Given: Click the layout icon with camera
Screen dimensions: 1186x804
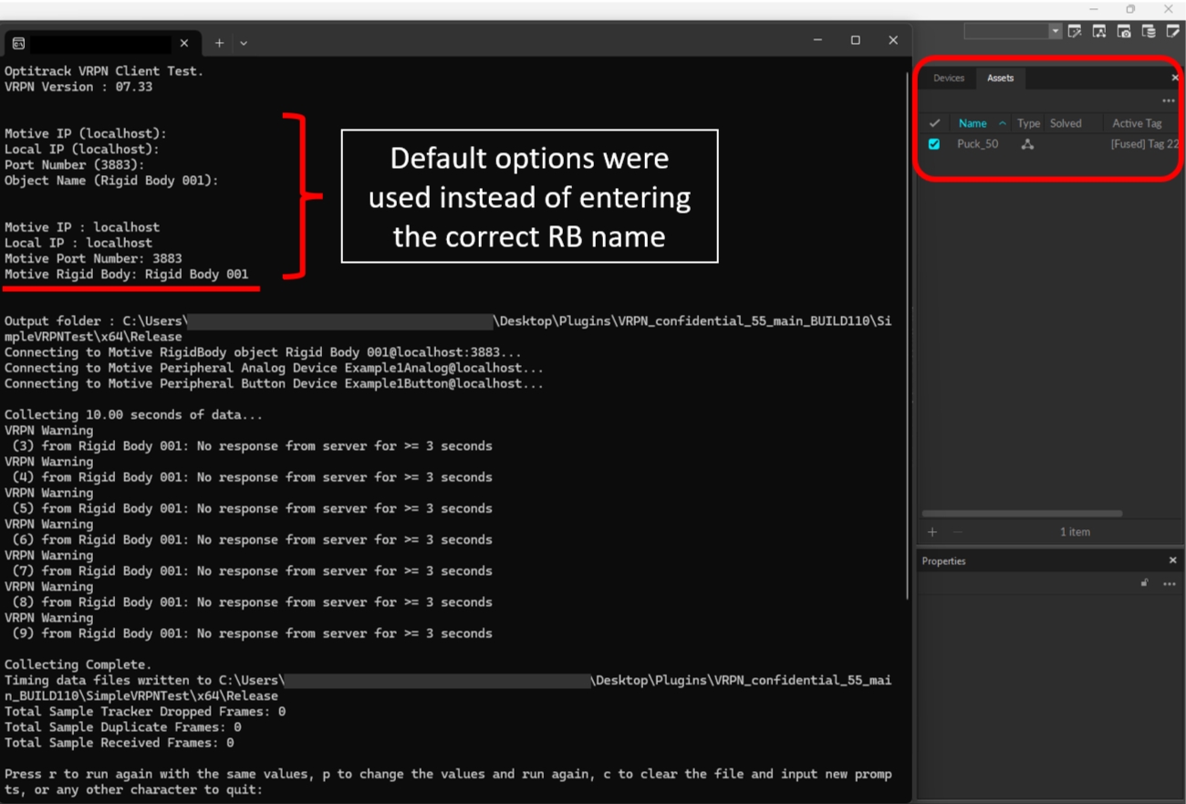Looking at the screenshot, I should 1124,31.
